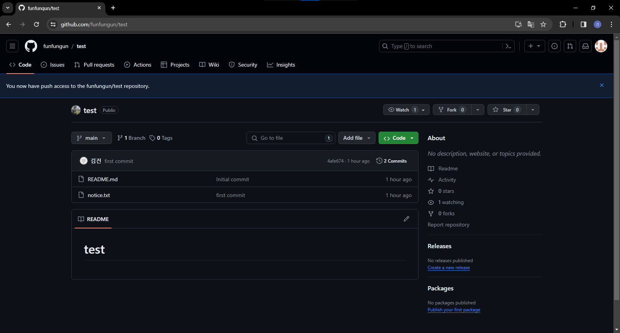Open the Add file dropdown
620x333 pixels.
pos(357,138)
